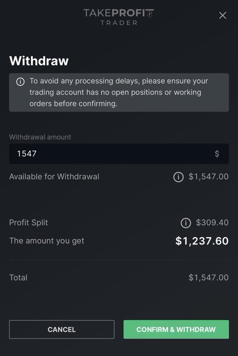Click the Profit Split label
Image resolution: width=238 pixels, height=356 pixels.
(x=29, y=222)
